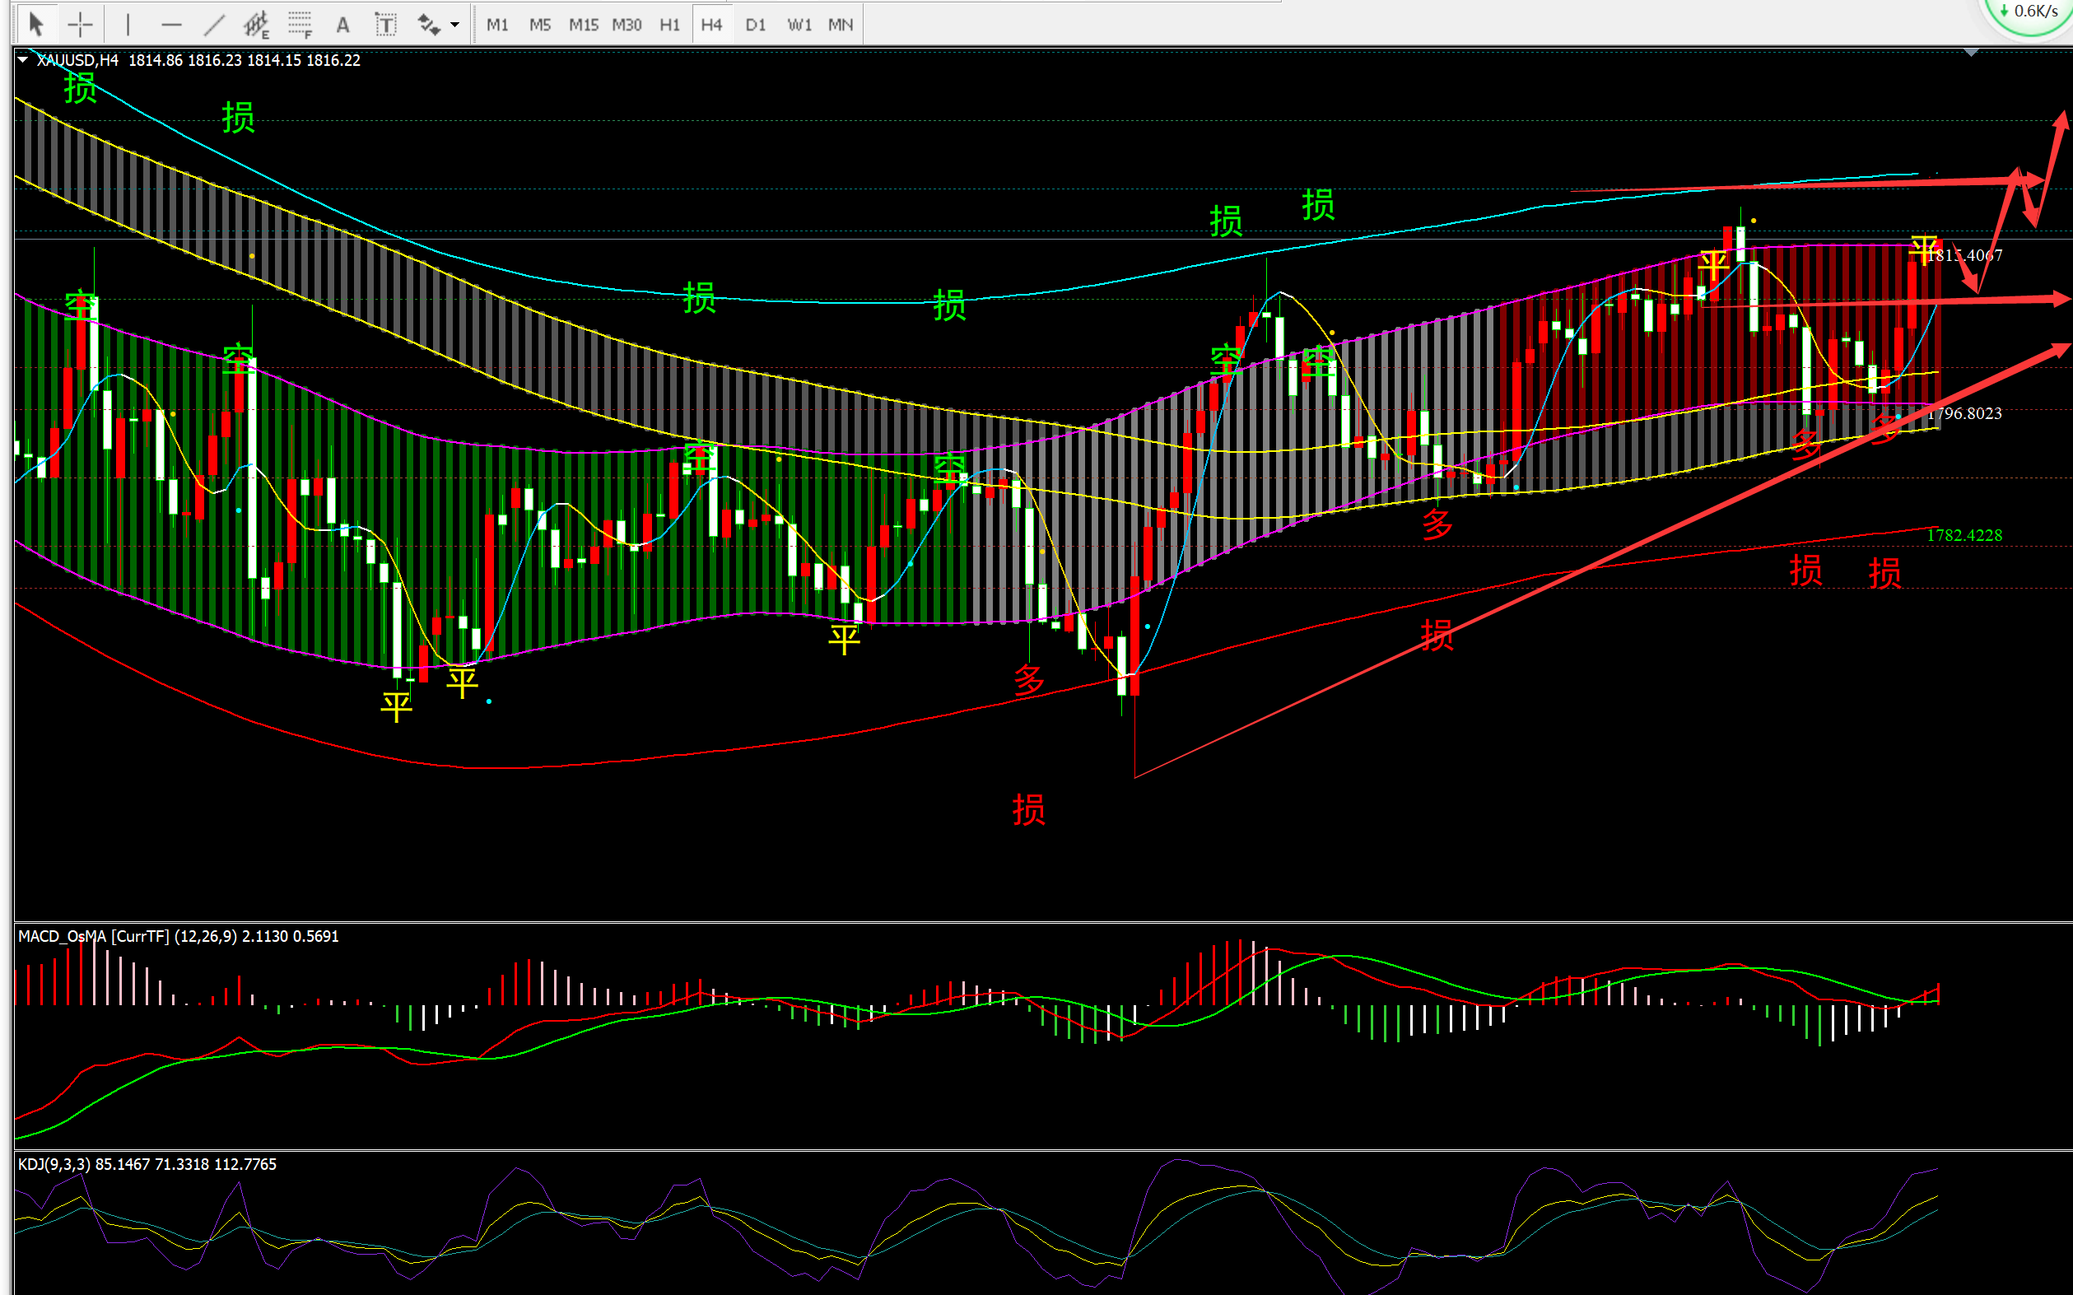The height and width of the screenshot is (1295, 2073).
Task: Switch to the MN monthly timeframe
Action: [x=840, y=25]
